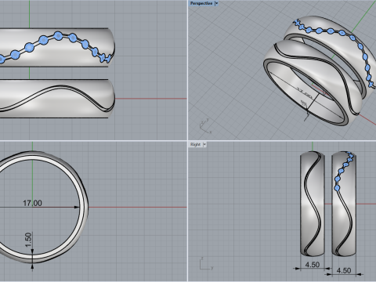Select the 4.50 dimension under right ring

point(344,270)
